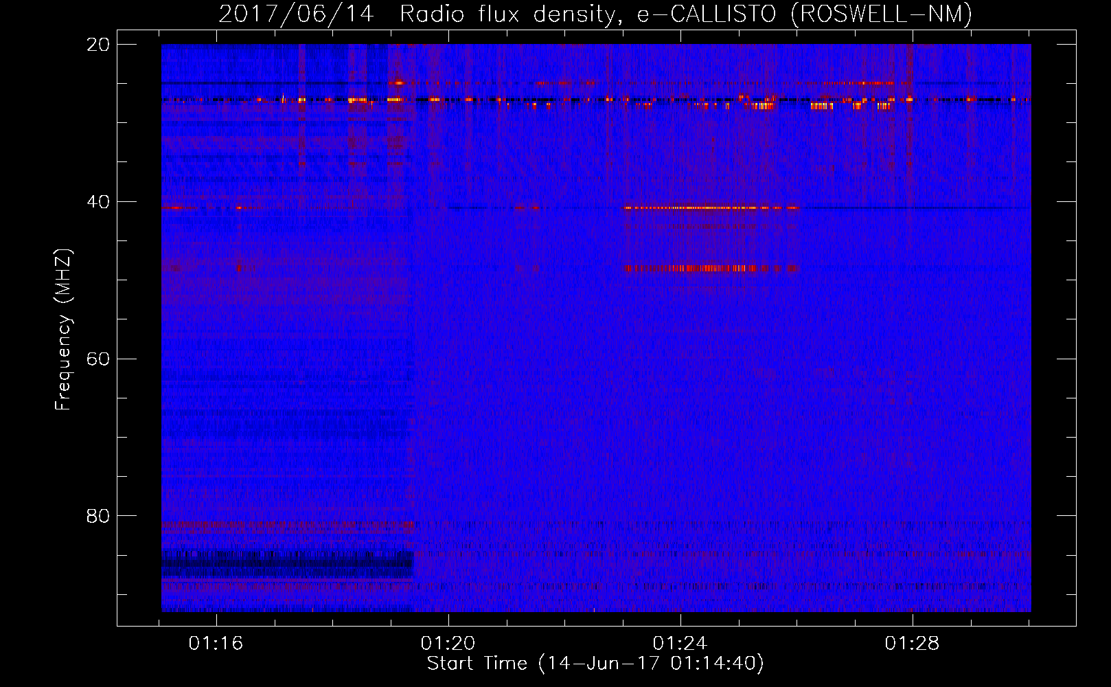Click the 01:28 time axis label
Viewport: 1111px width, 687px height.
click(912, 644)
